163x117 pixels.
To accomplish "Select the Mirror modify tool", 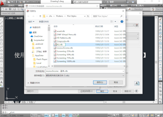I will click(x=160, y=26).
